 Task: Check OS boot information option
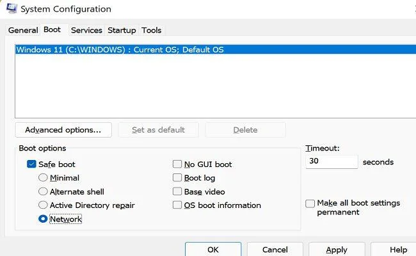pyautogui.click(x=177, y=205)
